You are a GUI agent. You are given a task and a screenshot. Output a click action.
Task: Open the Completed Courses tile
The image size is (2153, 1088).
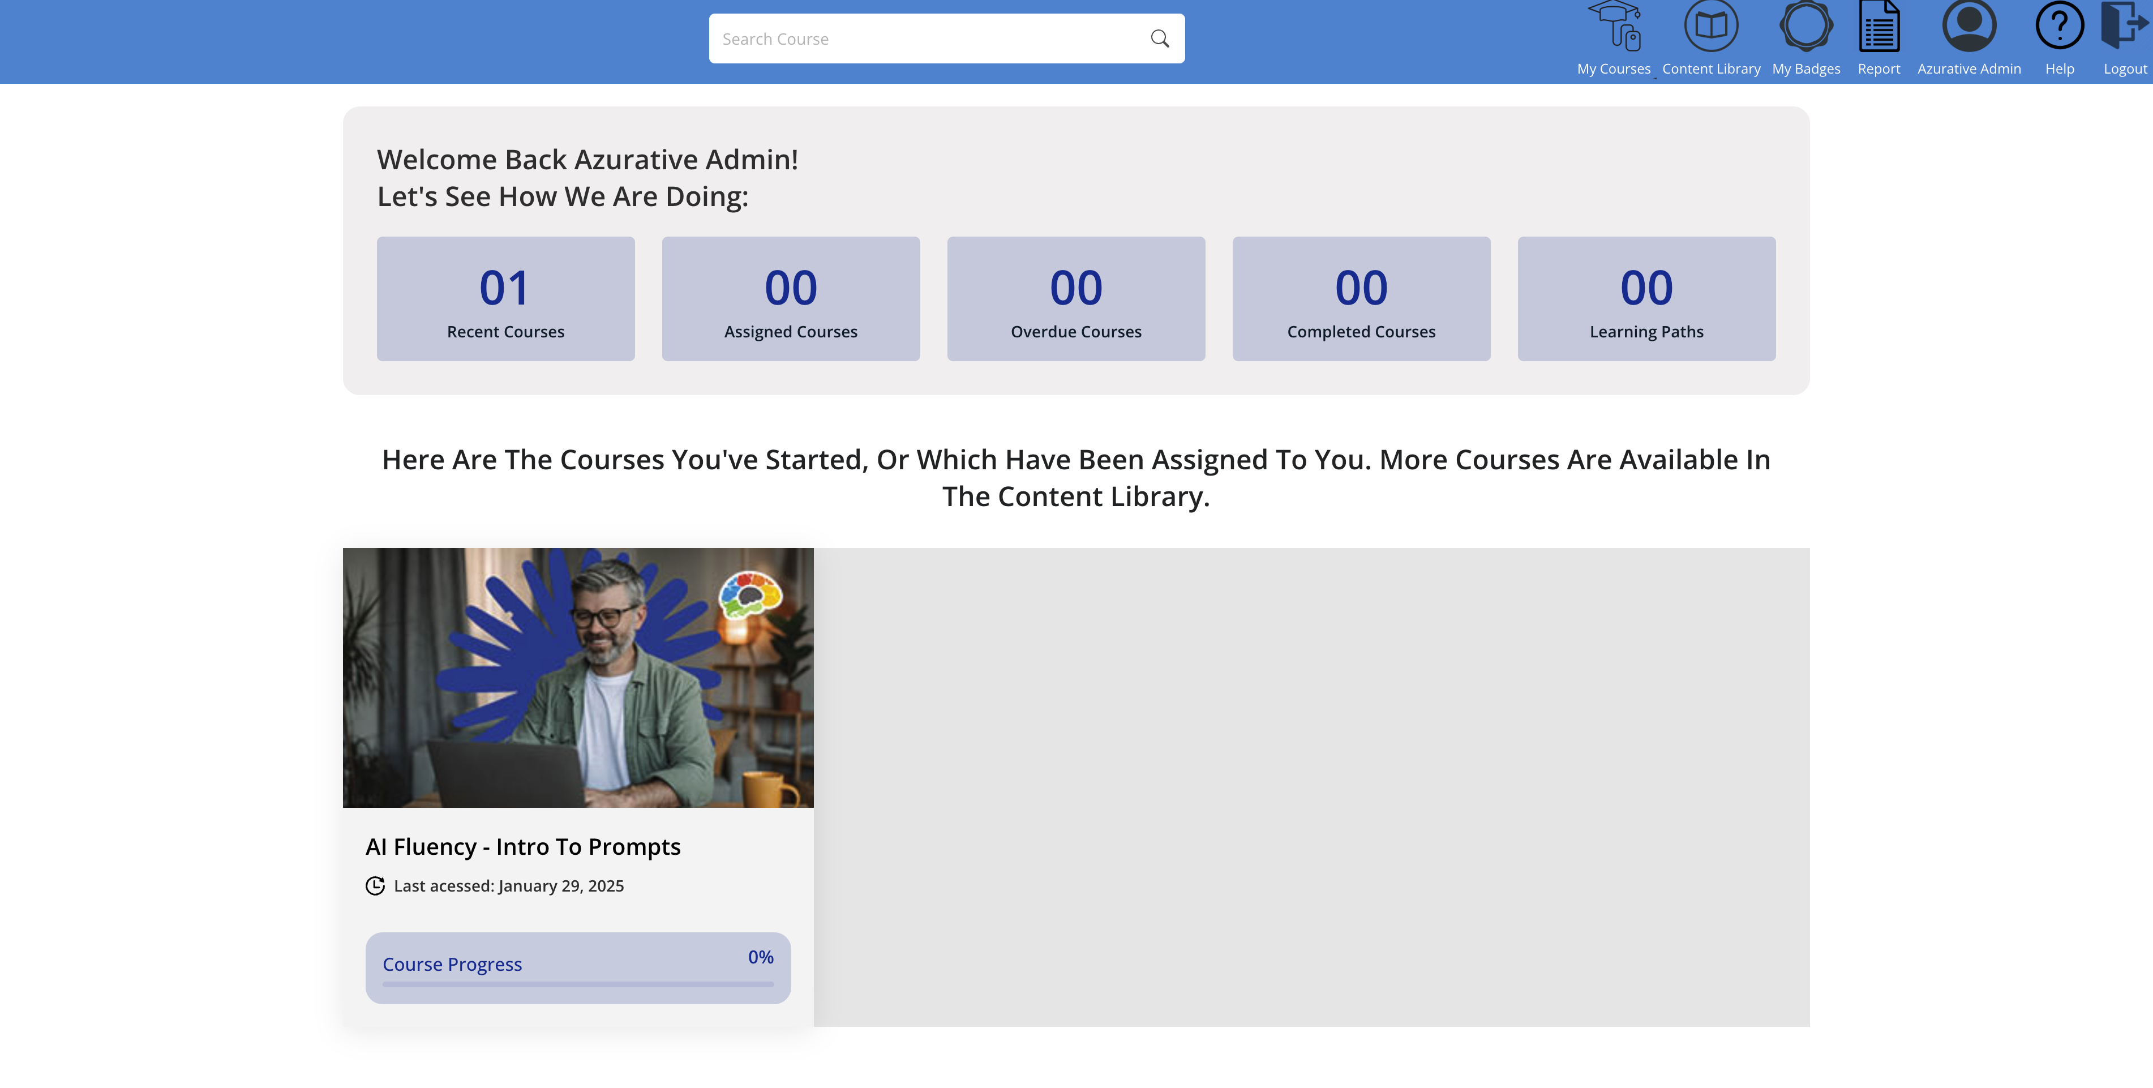tap(1361, 298)
